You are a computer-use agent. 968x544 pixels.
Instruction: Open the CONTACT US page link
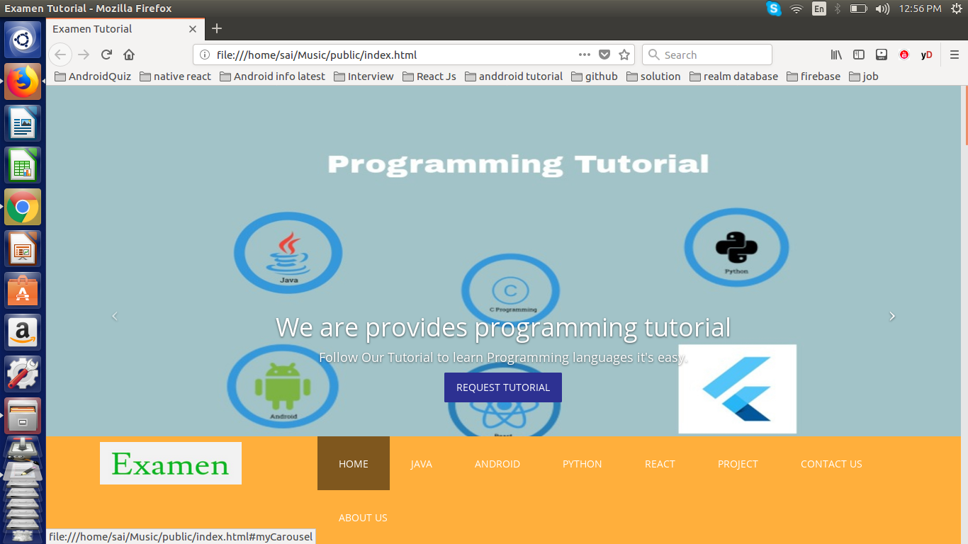(831, 463)
